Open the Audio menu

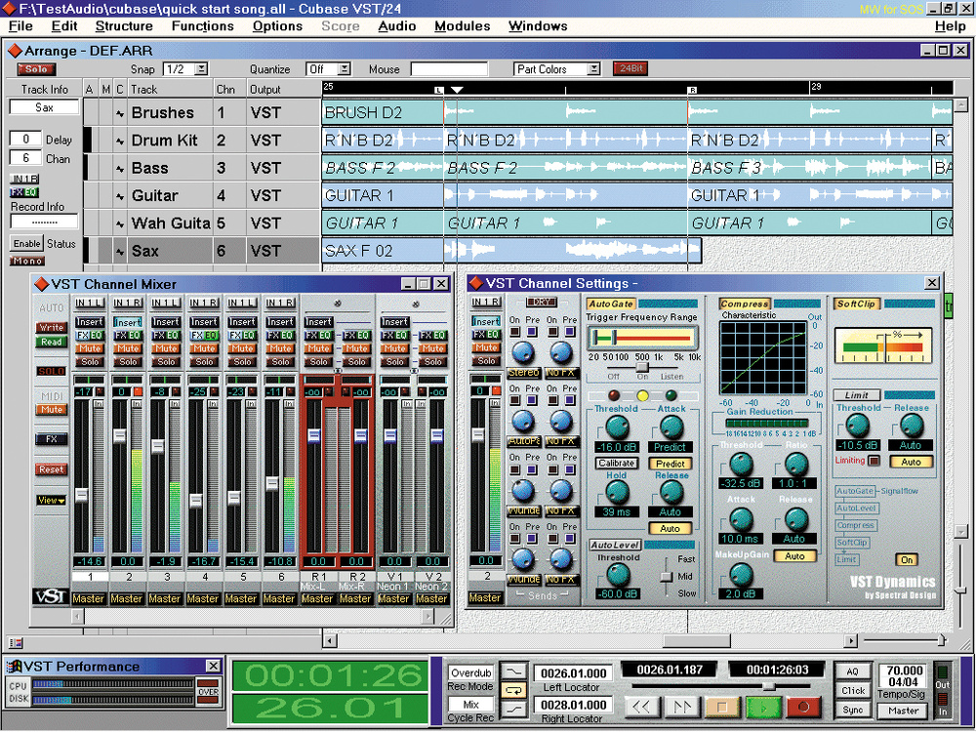[x=396, y=26]
